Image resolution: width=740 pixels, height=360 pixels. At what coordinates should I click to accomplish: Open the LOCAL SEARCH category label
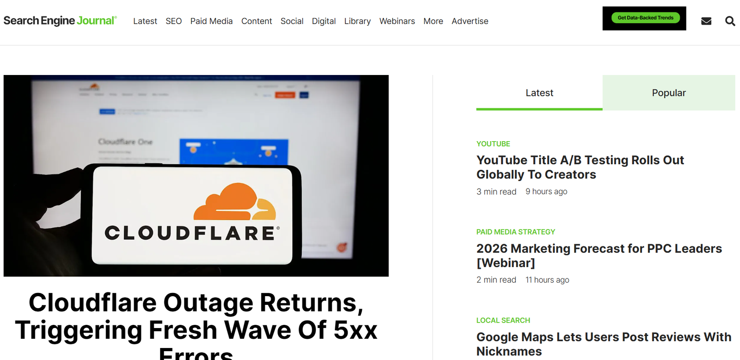(x=503, y=320)
